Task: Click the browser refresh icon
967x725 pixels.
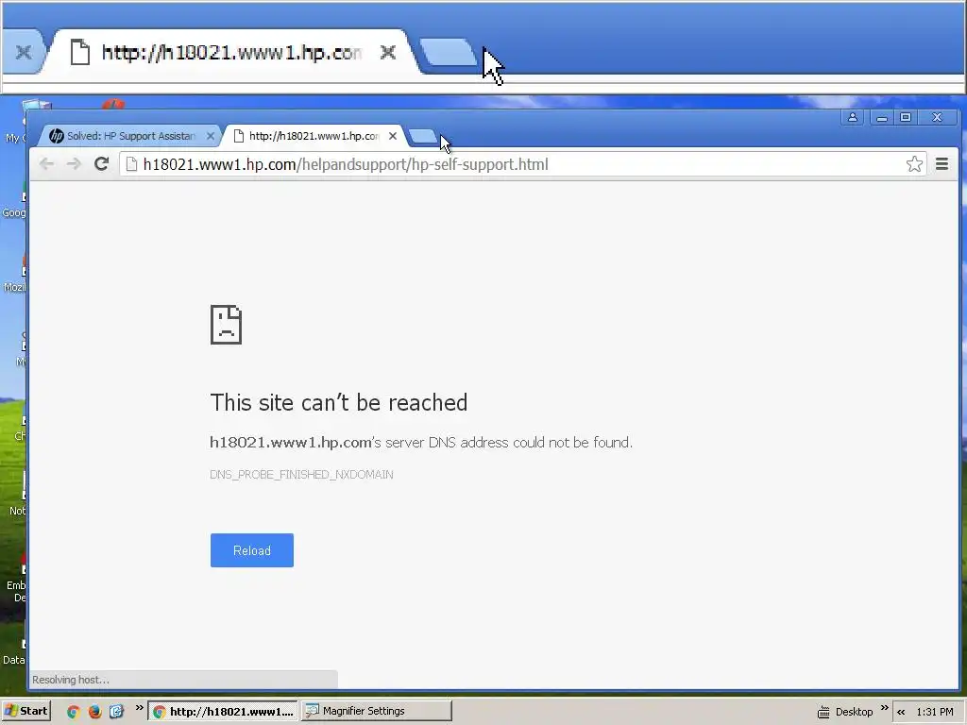Action: tap(102, 164)
